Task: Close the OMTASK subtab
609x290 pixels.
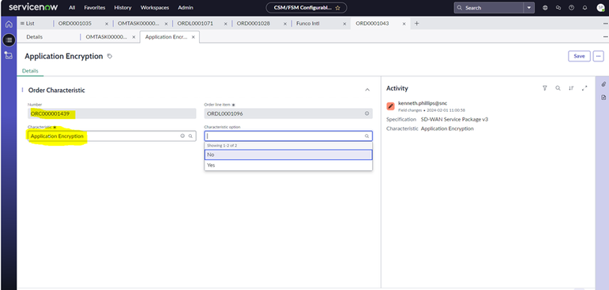Action: pyautogui.click(x=133, y=37)
